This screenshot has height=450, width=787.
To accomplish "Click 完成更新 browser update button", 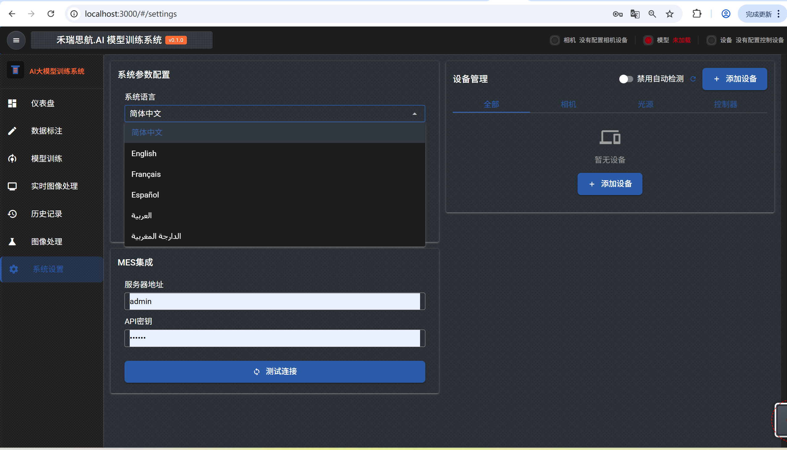I will (x=759, y=14).
